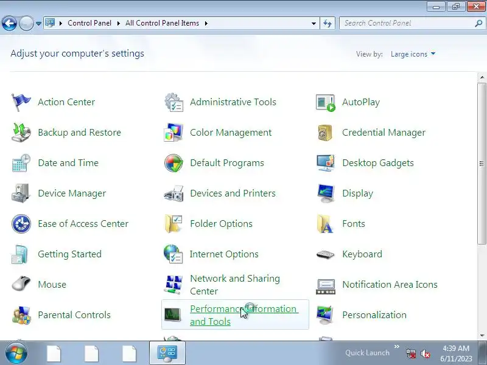This screenshot has height=365, width=487.
Task: Click the Desktop Gadgets icon
Action: 326,163
